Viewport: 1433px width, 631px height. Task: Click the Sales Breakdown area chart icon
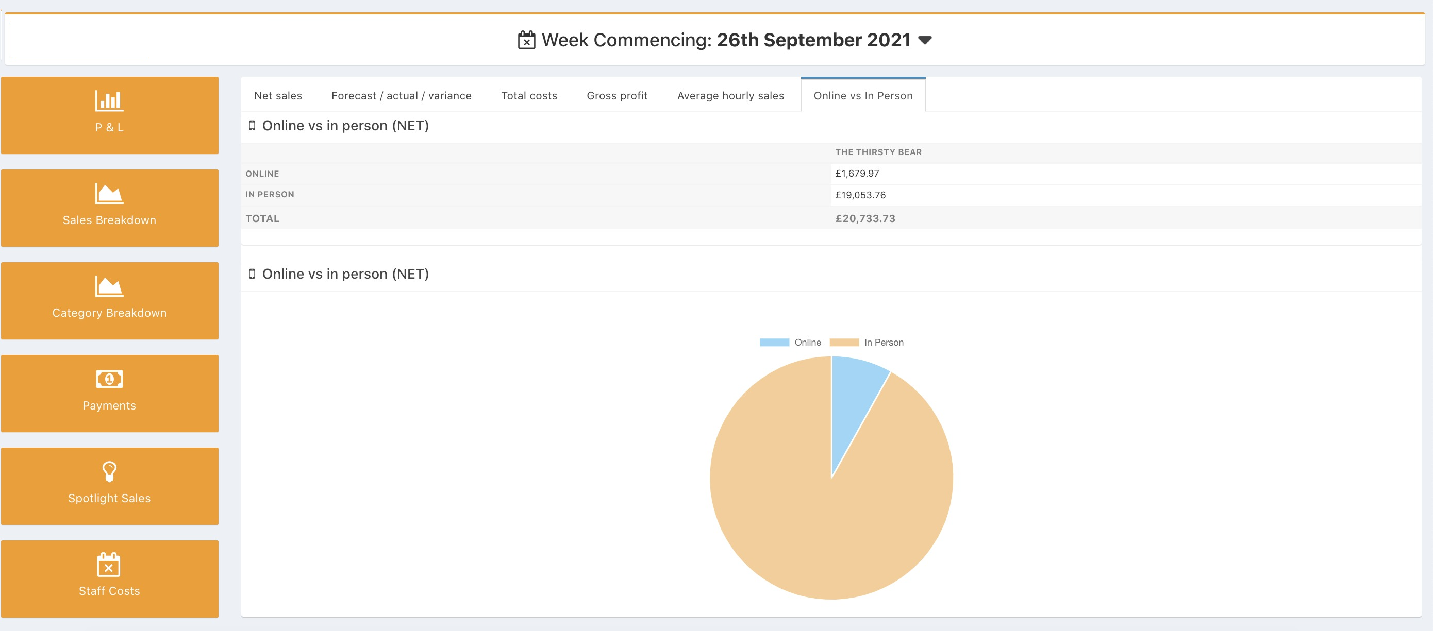tap(109, 194)
